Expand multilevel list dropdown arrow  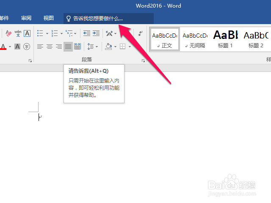coord(75,33)
